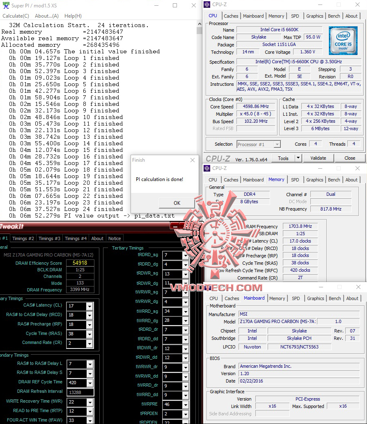The width and height of the screenshot is (367, 424).
Task: Select Graphics tab in the CPU-Z Mainboard window
Action: click(315, 298)
